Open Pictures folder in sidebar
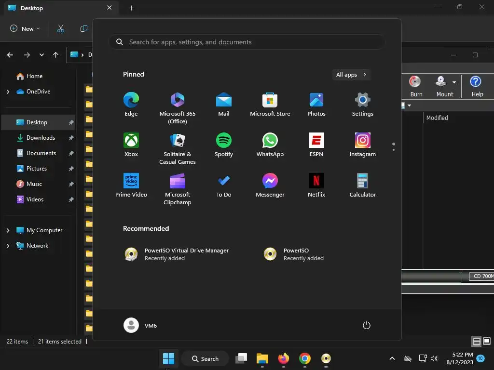This screenshot has height=370, width=494. point(38,169)
